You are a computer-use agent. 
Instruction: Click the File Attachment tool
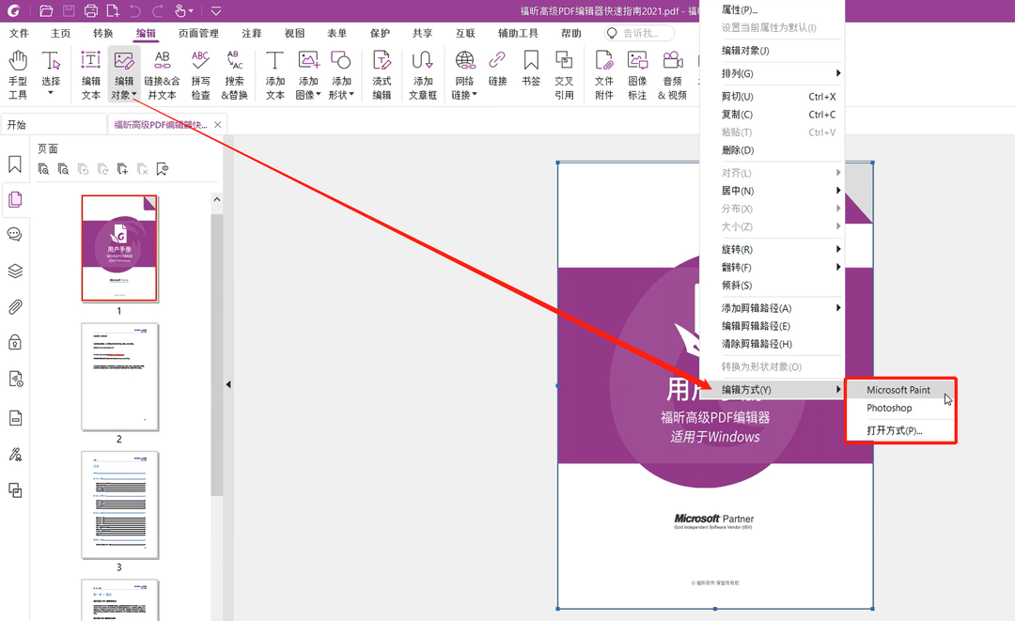[604, 75]
